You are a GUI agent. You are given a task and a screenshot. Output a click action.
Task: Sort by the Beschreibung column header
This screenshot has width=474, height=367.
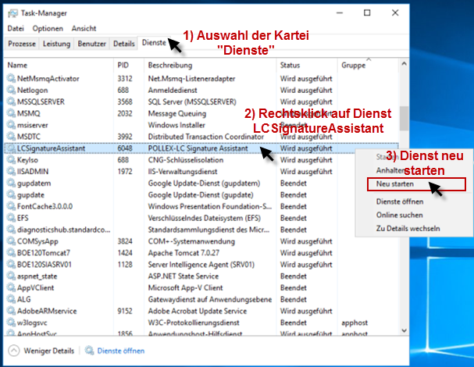point(169,65)
